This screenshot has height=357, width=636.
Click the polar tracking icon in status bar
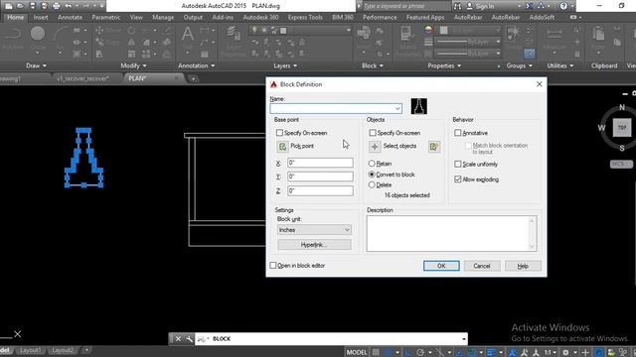419,352
